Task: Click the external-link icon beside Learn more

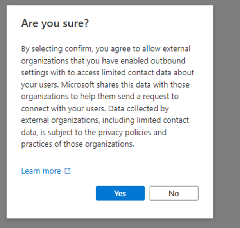Action: (x=68, y=171)
